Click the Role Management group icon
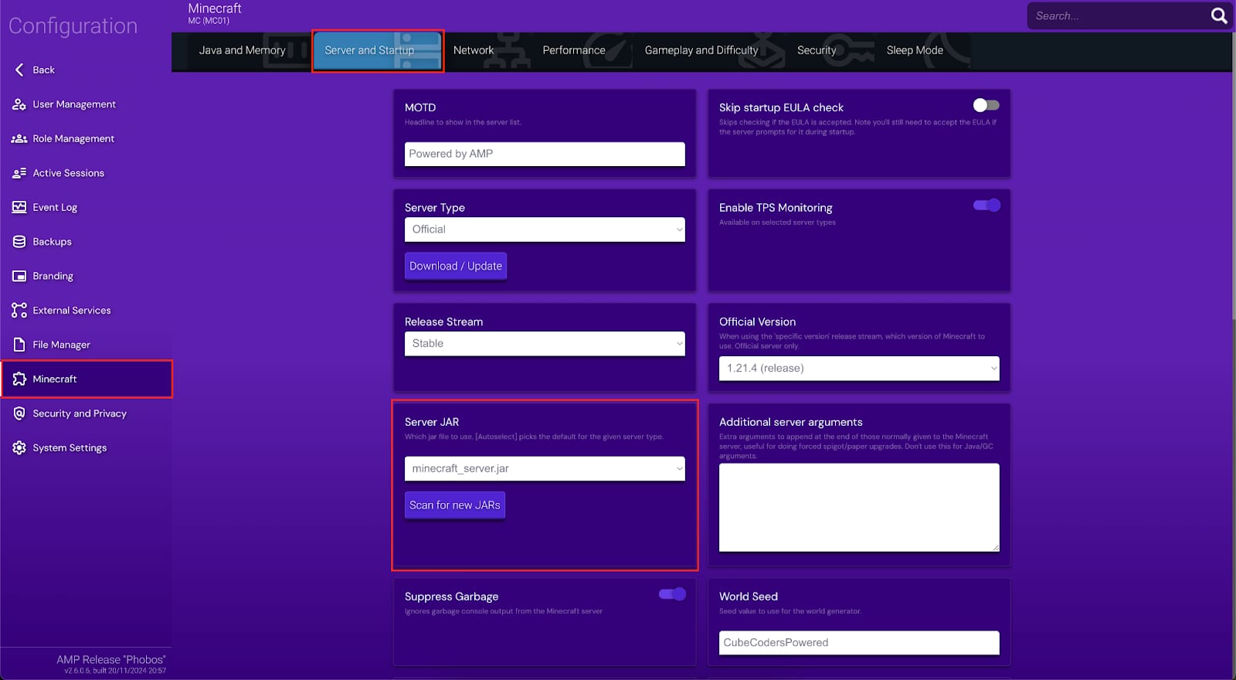 (x=19, y=139)
